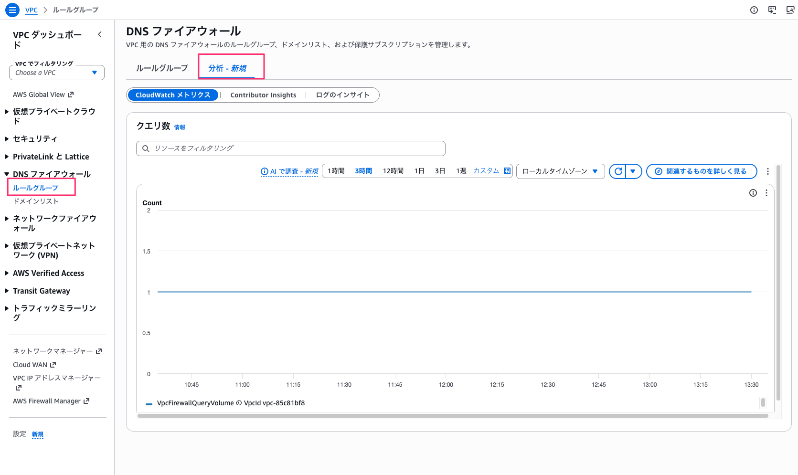This screenshot has width=798, height=475.
Task: Click リソースをフィルタリング search field
Action: 291,148
